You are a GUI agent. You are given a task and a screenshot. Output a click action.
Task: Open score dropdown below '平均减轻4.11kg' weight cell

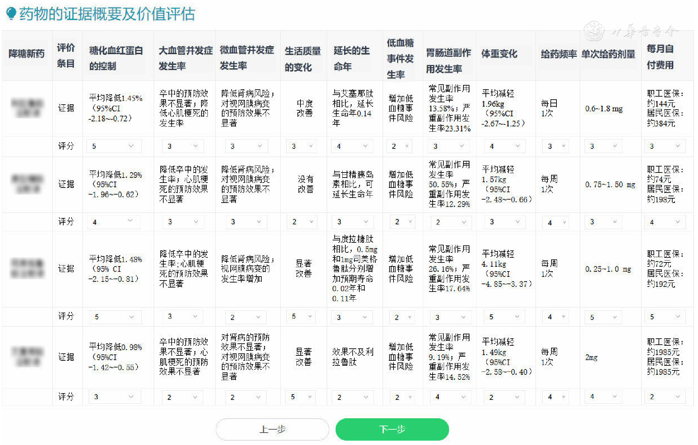tap(505, 317)
